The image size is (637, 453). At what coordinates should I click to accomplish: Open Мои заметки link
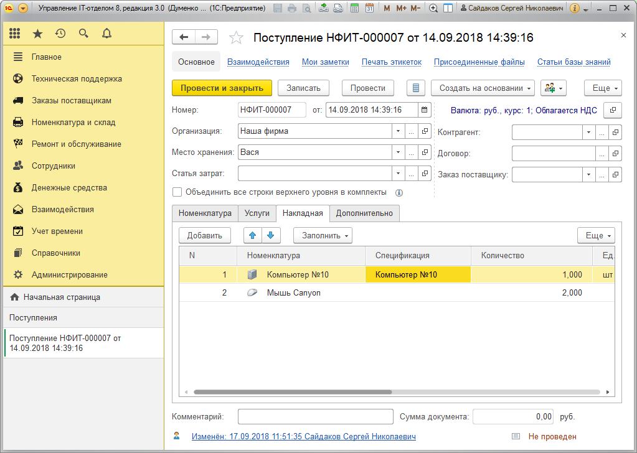pos(326,62)
